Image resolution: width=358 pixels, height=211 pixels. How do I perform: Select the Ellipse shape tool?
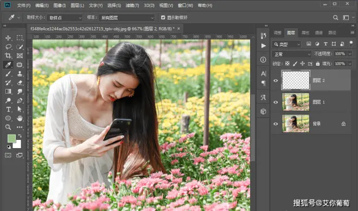click(x=8, y=118)
